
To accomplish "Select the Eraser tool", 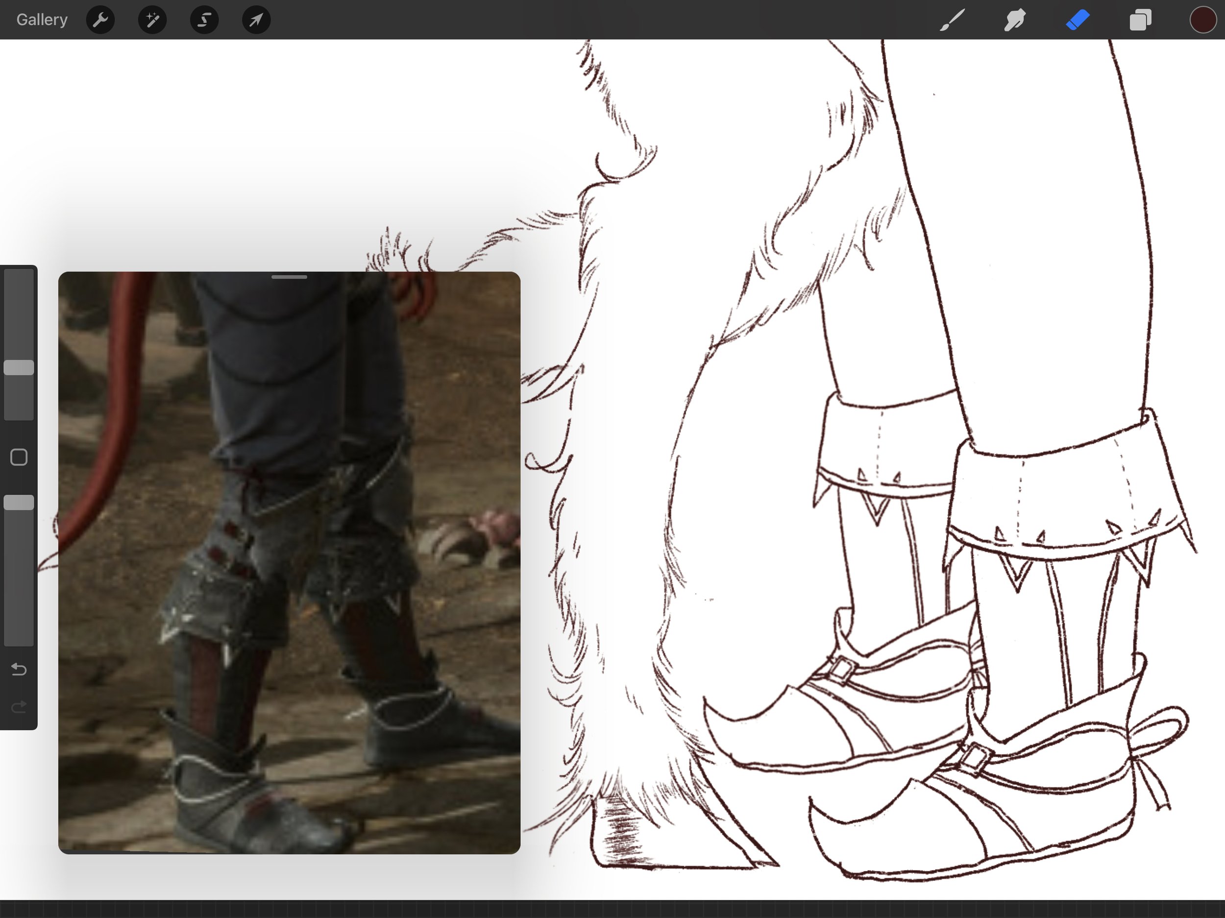I will tap(1078, 20).
